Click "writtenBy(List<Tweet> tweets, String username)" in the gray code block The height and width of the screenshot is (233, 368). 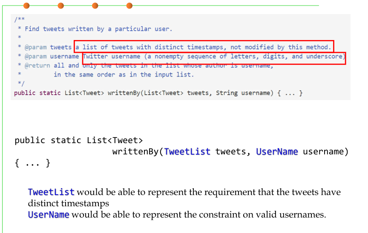click(190, 93)
